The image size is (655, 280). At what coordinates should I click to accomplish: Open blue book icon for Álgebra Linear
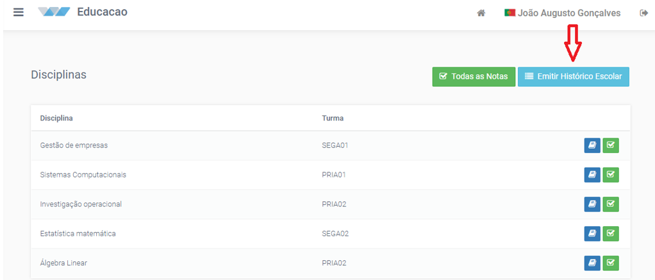(x=592, y=263)
